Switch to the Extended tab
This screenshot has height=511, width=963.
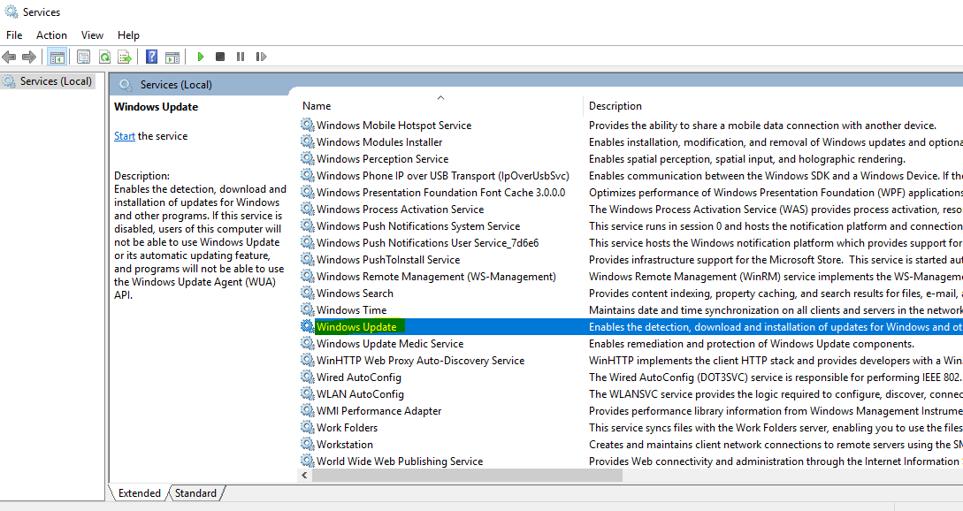(x=139, y=492)
